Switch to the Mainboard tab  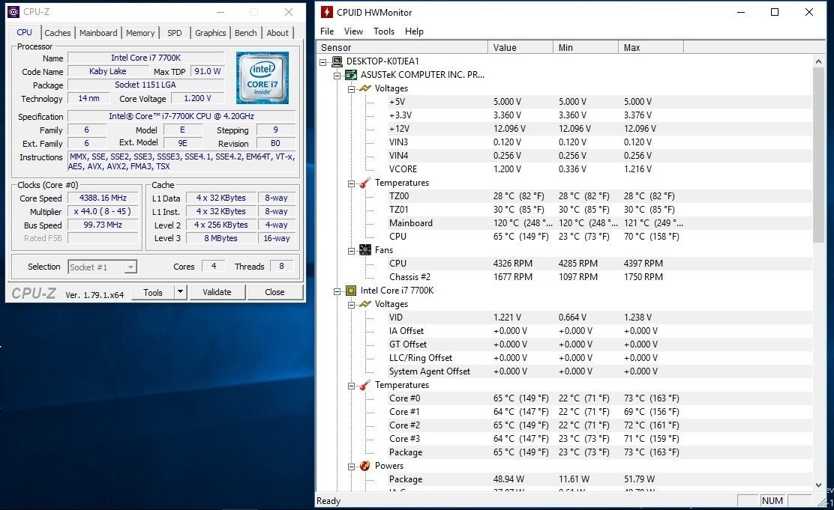click(98, 32)
